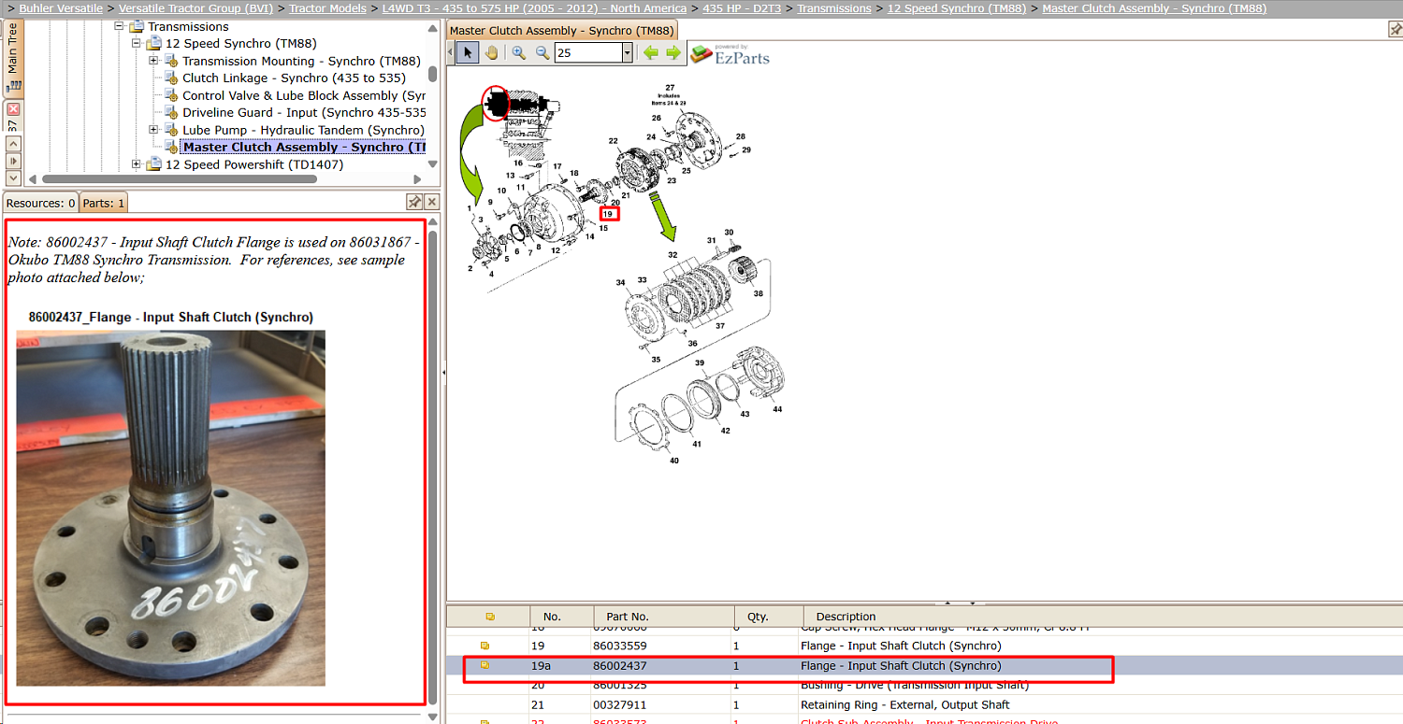Activate the hand pan tool
The width and height of the screenshot is (1403, 724).
(492, 53)
